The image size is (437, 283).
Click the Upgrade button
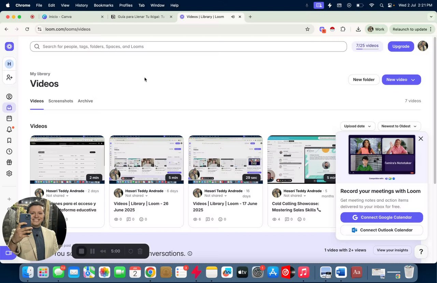(401, 46)
